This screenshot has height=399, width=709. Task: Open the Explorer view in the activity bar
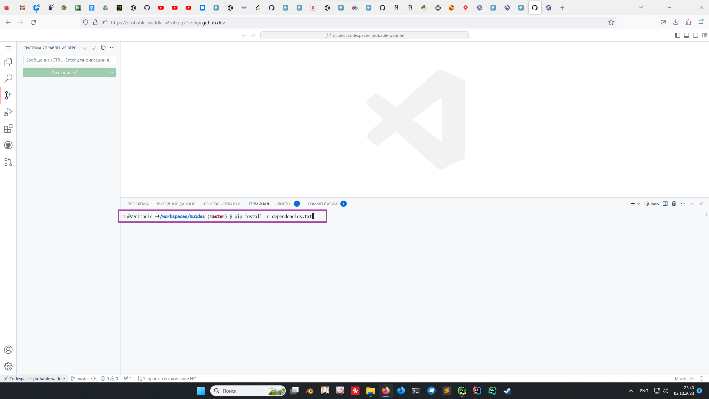click(x=8, y=62)
